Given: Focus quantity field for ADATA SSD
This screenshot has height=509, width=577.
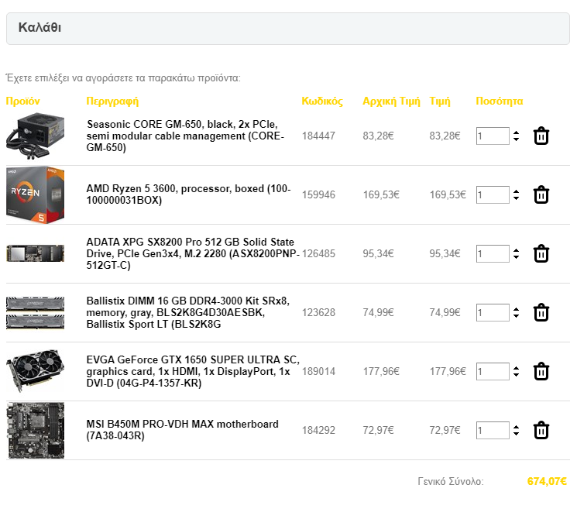Looking at the screenshot, I should [493, 253].
